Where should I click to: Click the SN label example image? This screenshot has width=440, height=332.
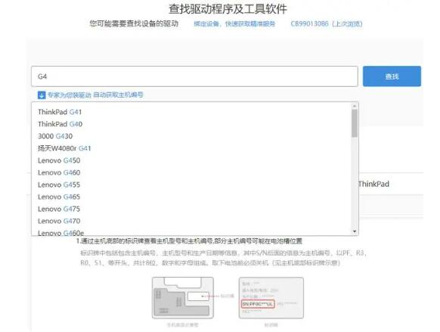coord(271,298)
